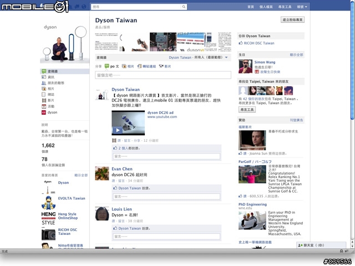Image resolution: width=355 pixels, height=266 pixels.
Task: Open the PhD Engineering ad title
Action: 252,204
